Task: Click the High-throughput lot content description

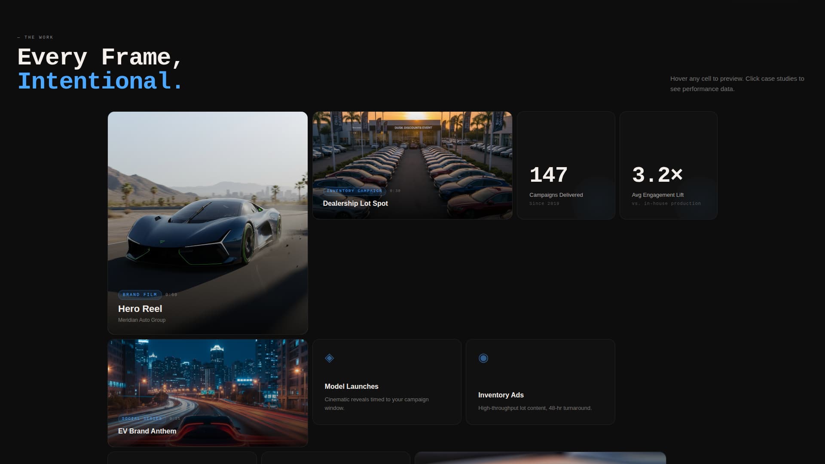Action: click(535, 408)
